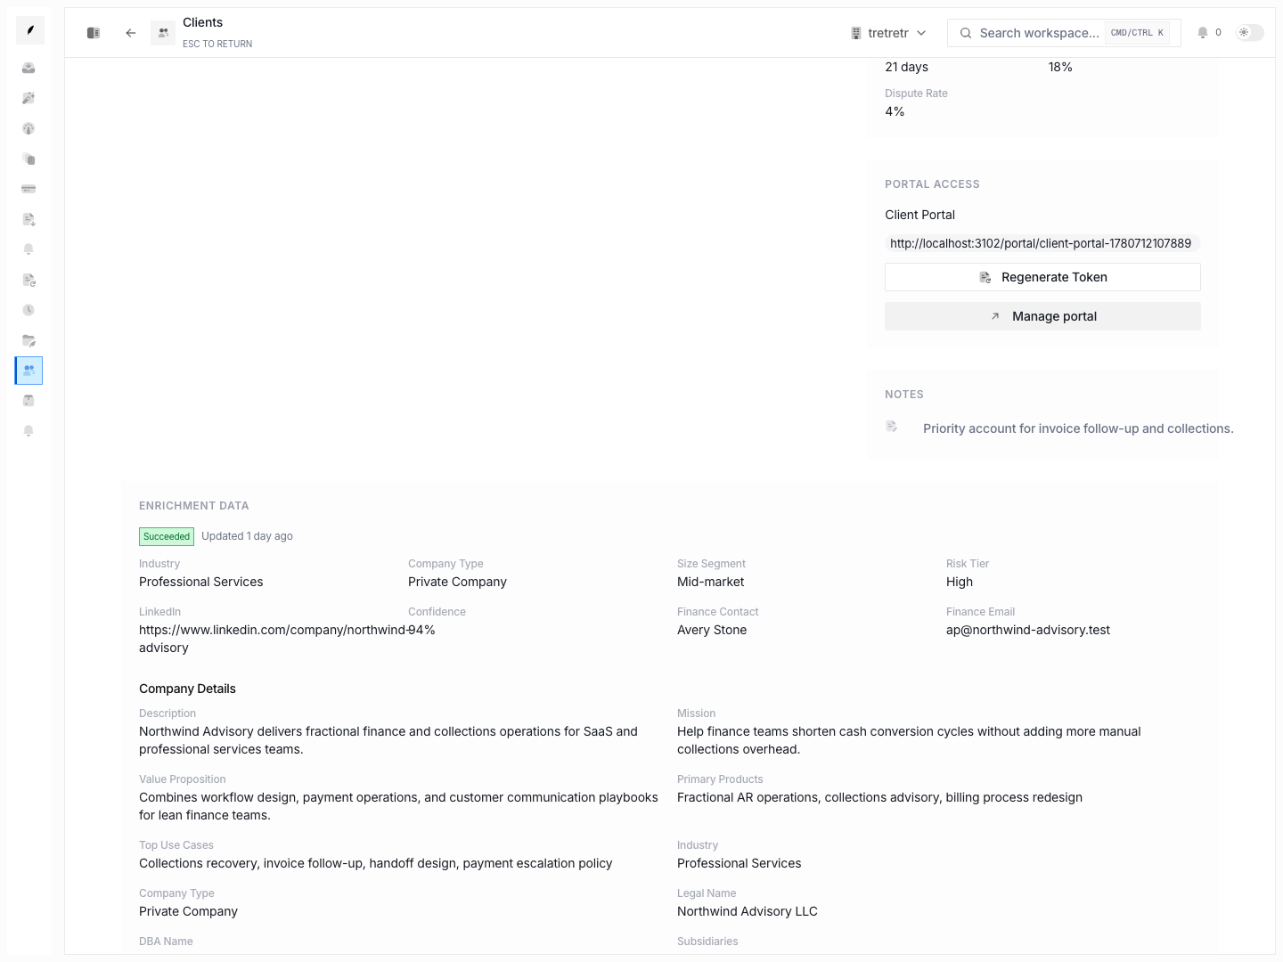This screenshot has width=1283, height=962.
Task: Click the Succeeded status badge
Action: (167, 536)
